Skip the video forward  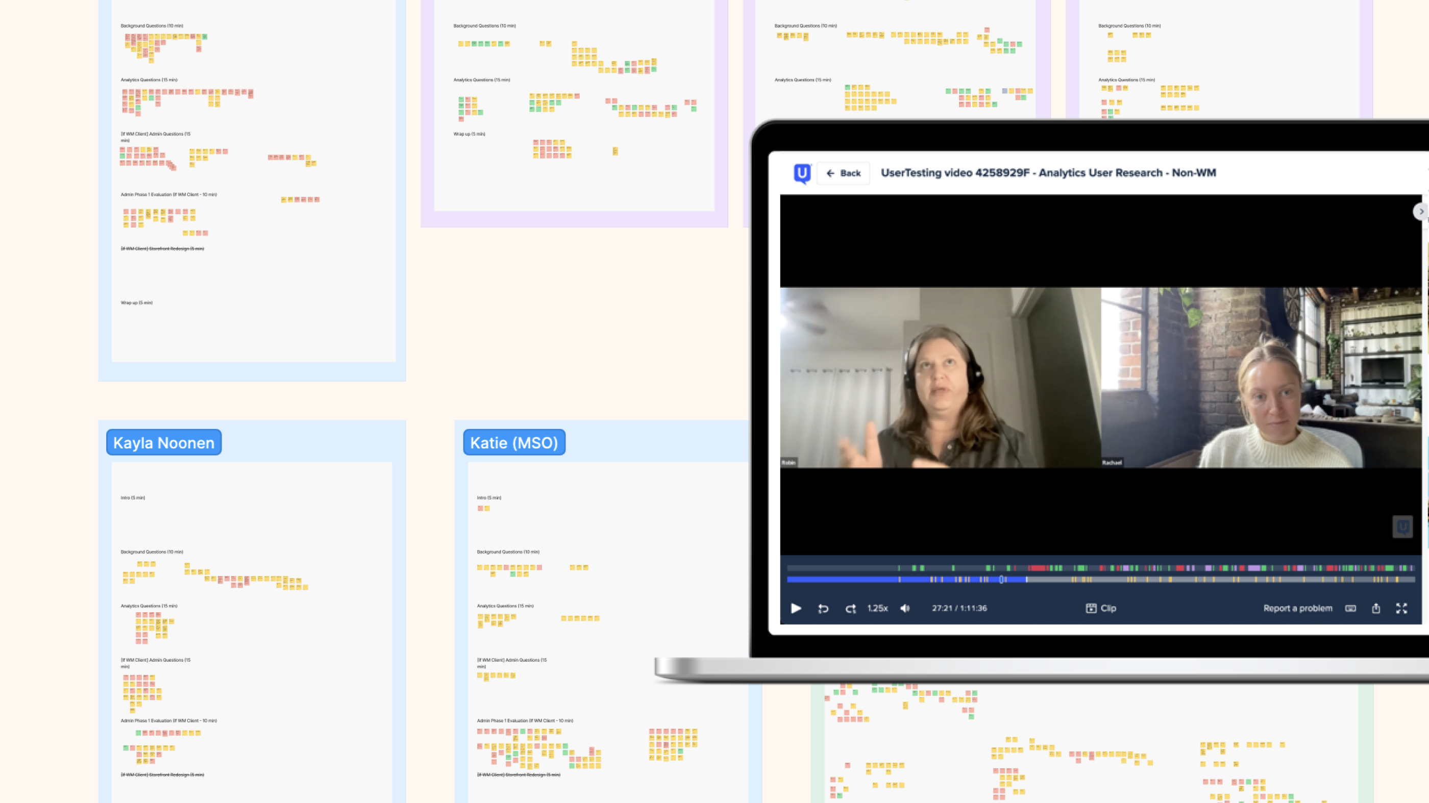point(850,608)
